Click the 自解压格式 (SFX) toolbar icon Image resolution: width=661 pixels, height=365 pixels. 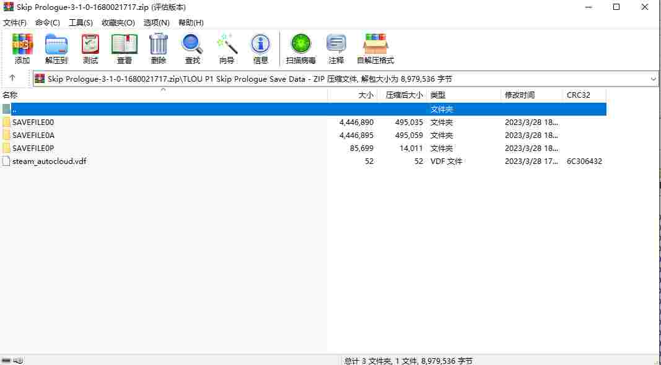pos(375,44)
